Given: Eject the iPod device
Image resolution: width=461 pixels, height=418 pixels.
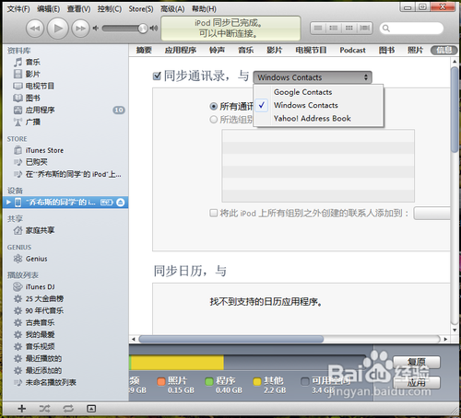Looking at the screenshot, I should (121, 203).
